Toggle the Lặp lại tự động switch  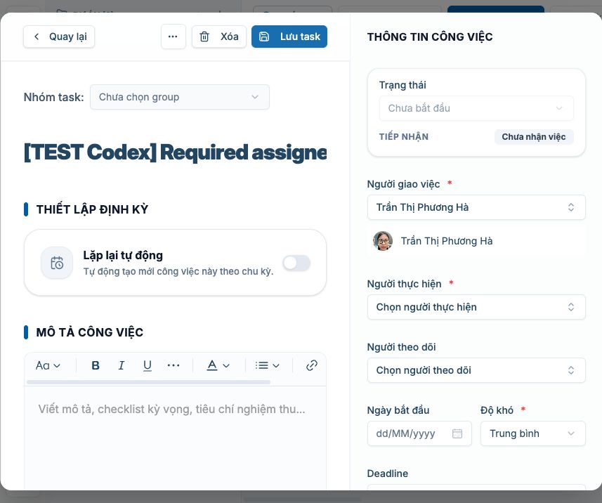pyautogui.click(x=296, y=263)
